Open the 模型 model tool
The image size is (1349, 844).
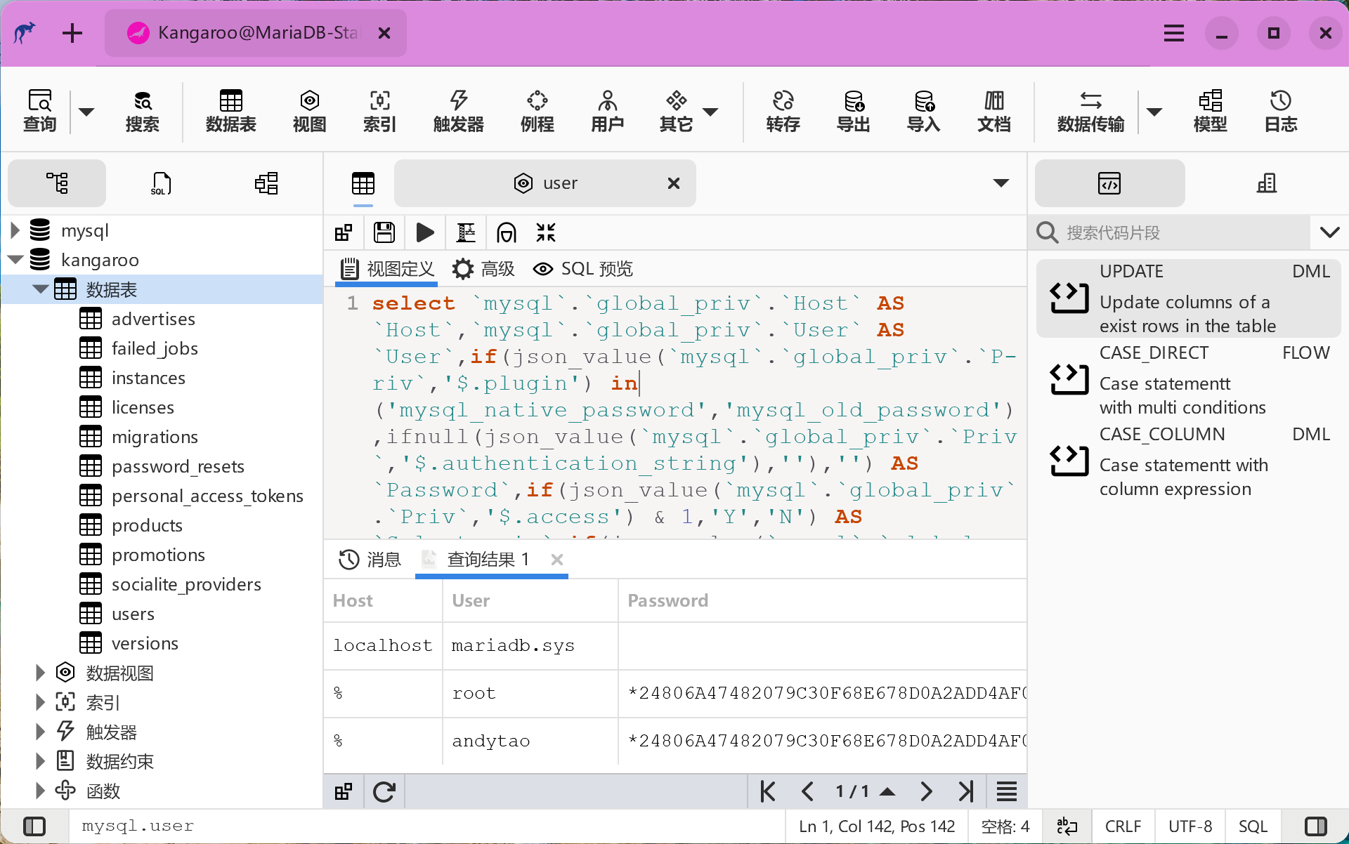tap(1210, 111)
